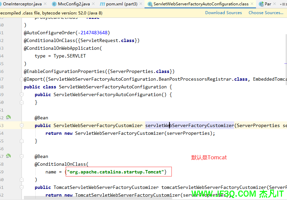
Task: Click Spring bean gutter icon above @ConditionalOnClass
Action: click(8, 156)
